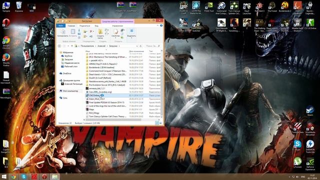The height and width of the screenshot is (180, 320).
Task: Select Skyrim Legendary desktop shortcut
Action: [310, 8]
